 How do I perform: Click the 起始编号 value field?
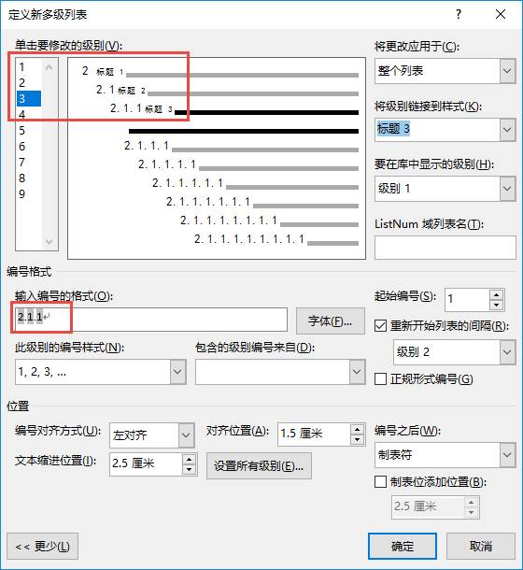pos(467,300)
